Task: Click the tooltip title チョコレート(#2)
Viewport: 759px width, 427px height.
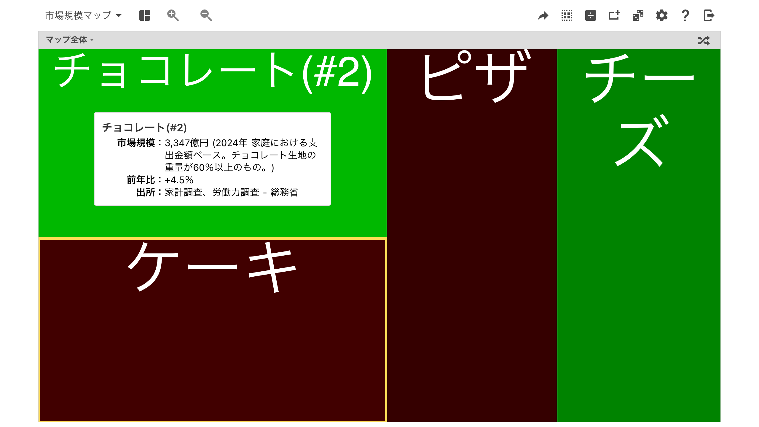Action: [x=144, y=128]
